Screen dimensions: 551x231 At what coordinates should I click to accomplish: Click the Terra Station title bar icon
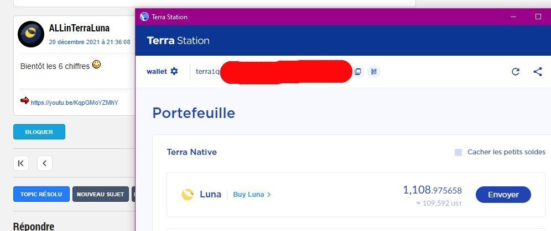tap(144, 17)
